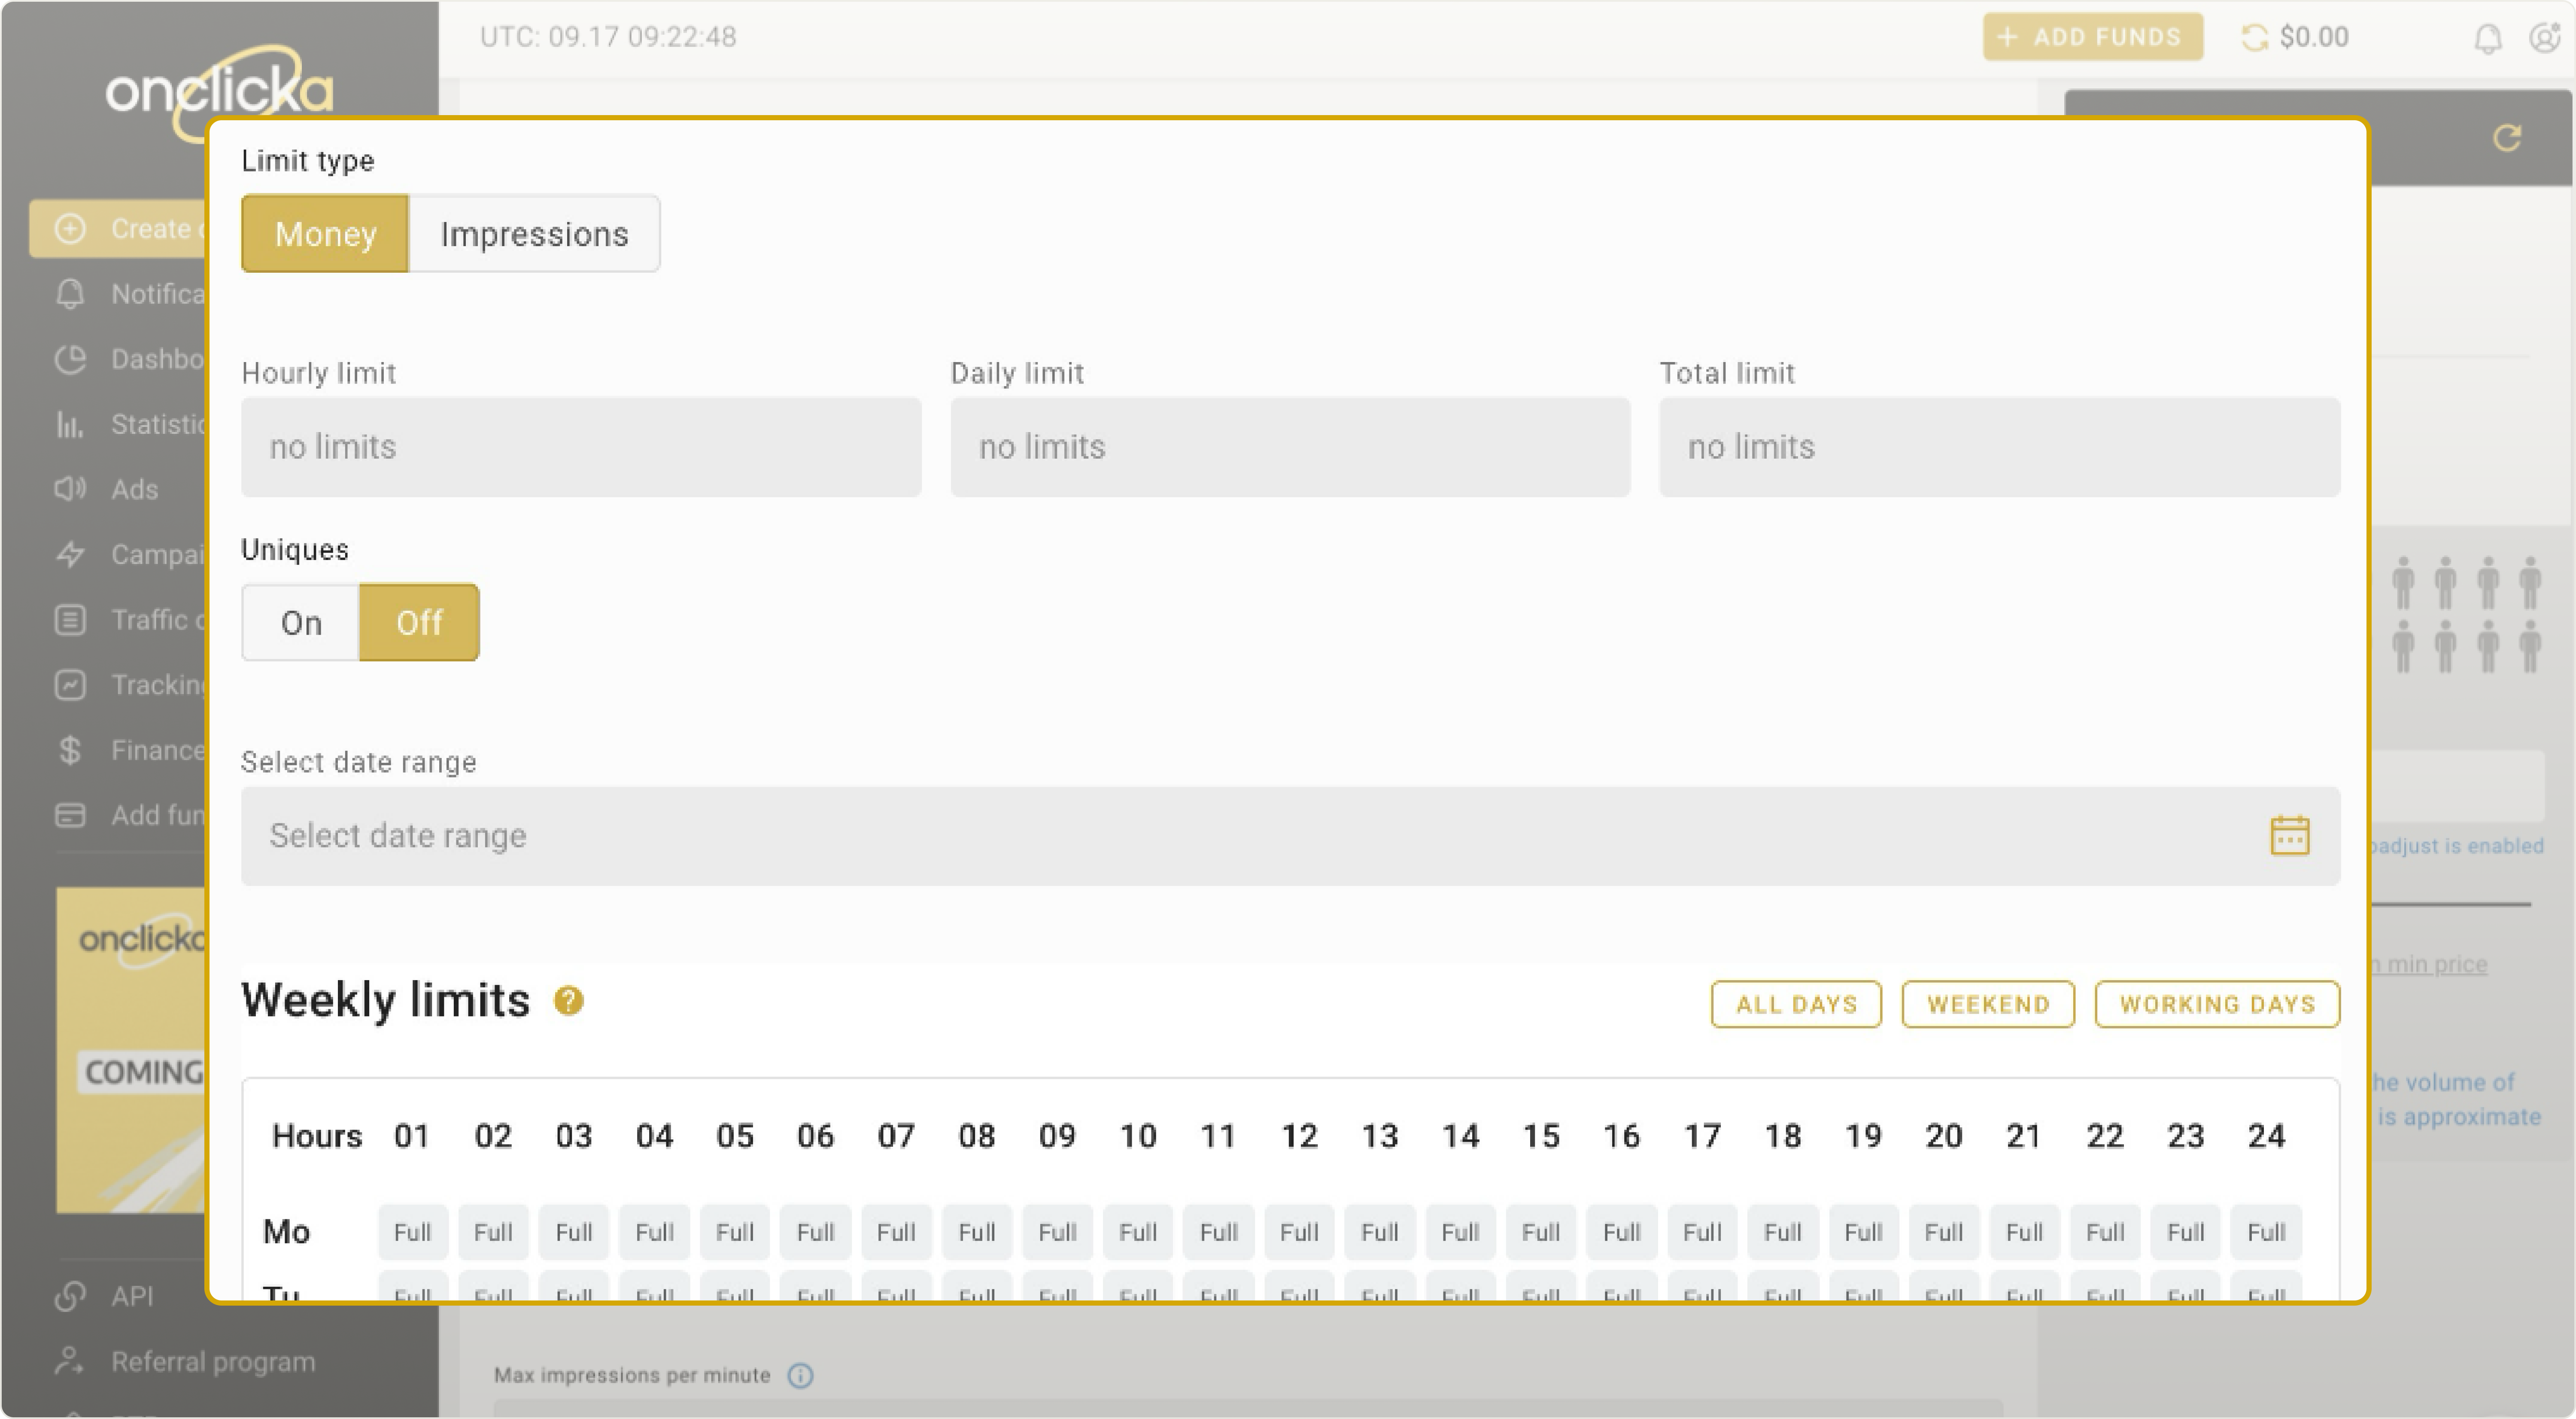Open notifications bell in top bar
Viewport: 2576px width, 1419px height.
(2487, 38)
